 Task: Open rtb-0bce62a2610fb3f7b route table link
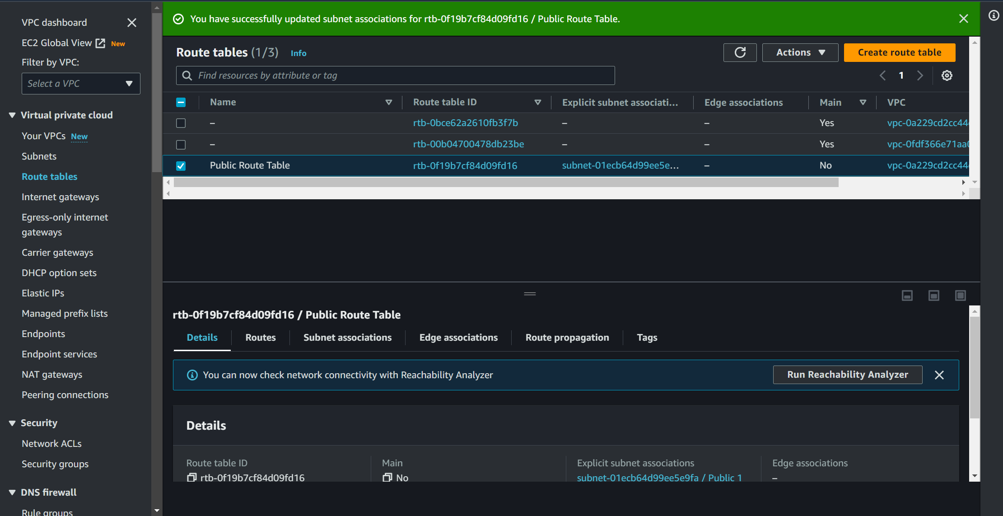466,123
